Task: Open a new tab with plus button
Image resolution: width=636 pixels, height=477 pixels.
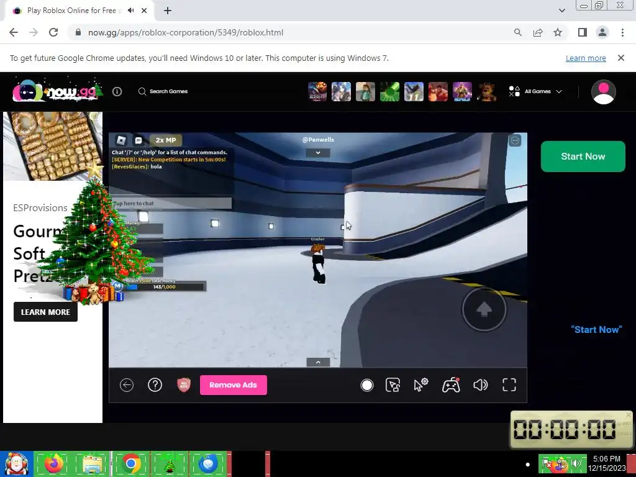Action: click(168, 11)
